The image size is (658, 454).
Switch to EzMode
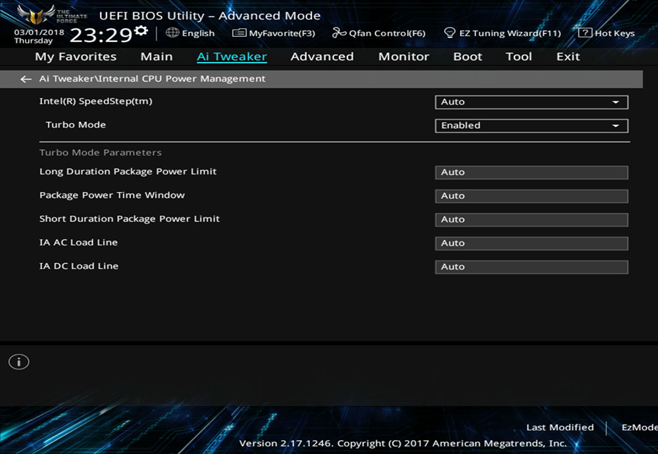pyautogui.click(x=640, y=427)
